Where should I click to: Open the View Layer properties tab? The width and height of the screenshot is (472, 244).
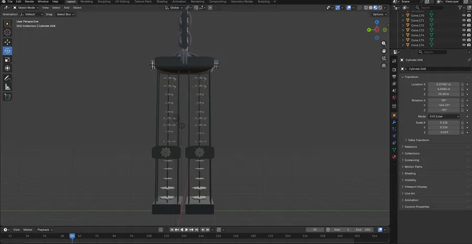pos(394,84)
